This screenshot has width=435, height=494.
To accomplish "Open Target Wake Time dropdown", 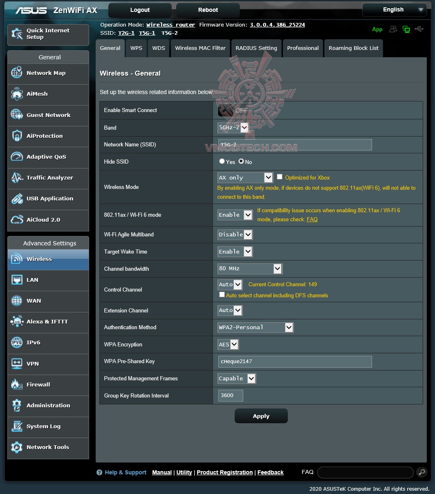I will click(x=235, y=251).
